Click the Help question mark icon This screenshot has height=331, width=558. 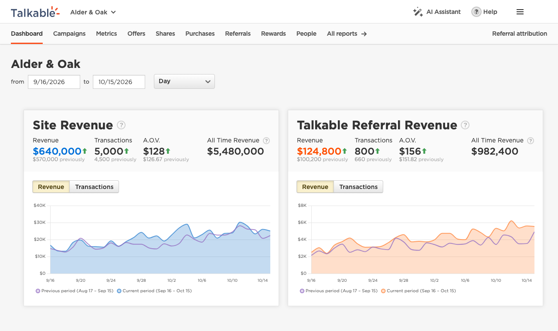coord(476,12)
